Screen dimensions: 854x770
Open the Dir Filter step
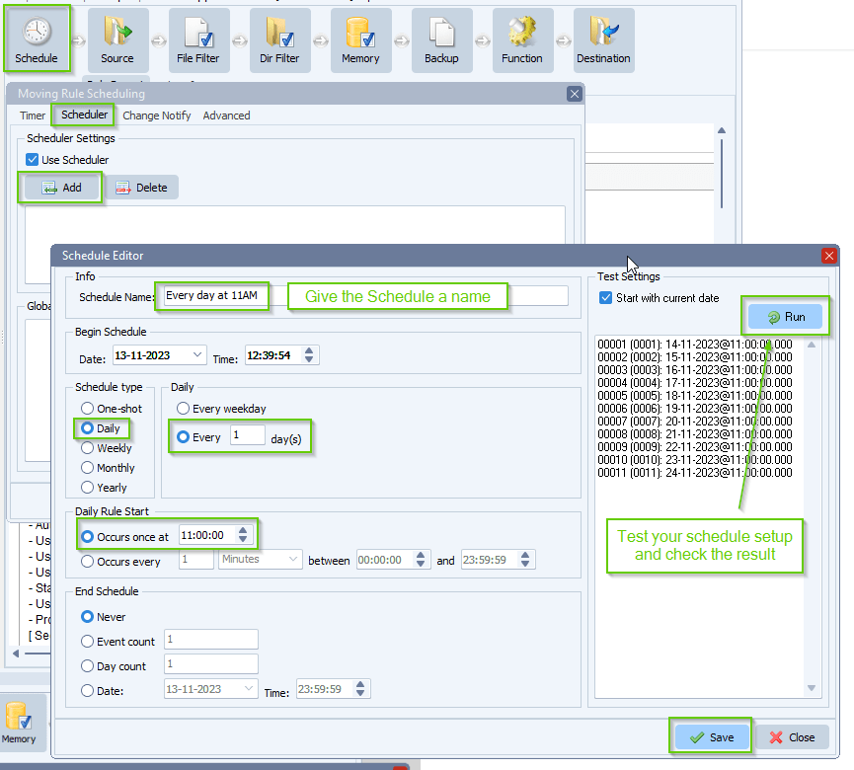pos(279,39)
